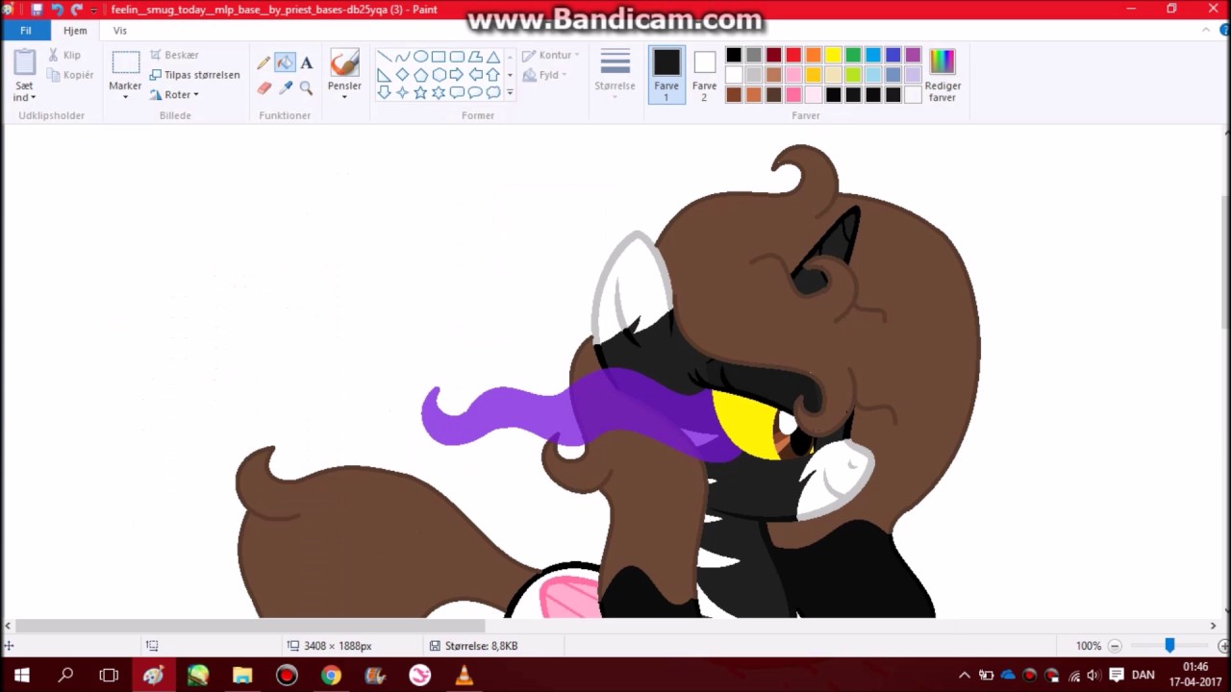
Task: Click the Save icon in title bar
Action: 37,10
